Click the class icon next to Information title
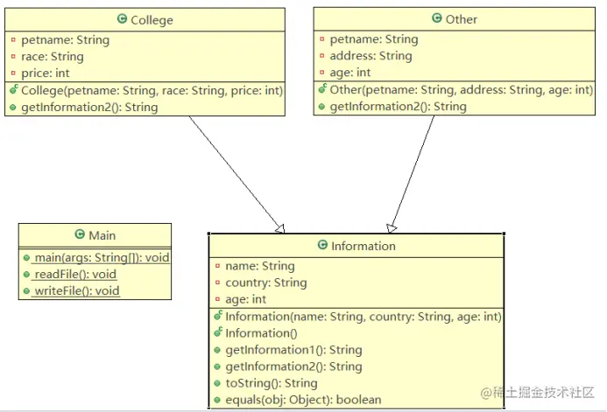 click(x=322, y=246)
